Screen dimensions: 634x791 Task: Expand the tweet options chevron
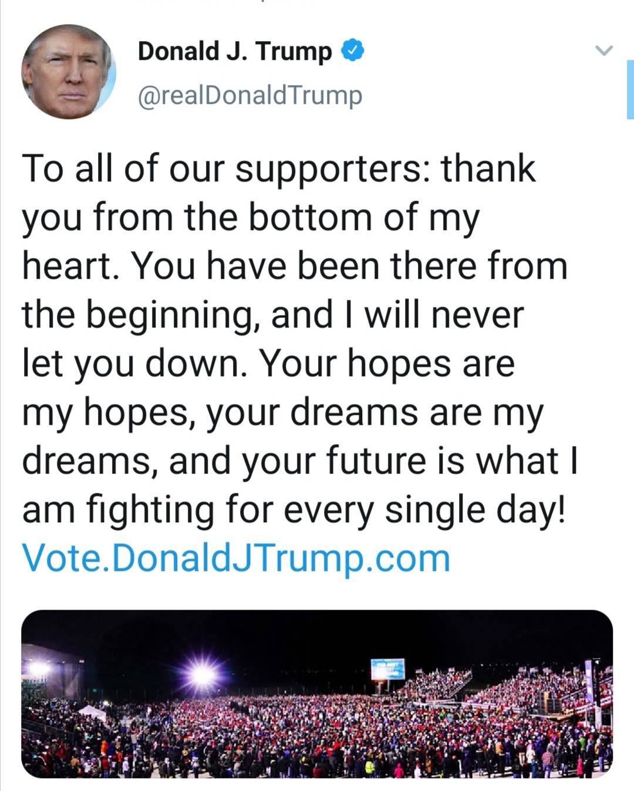(x=604, y=51)
